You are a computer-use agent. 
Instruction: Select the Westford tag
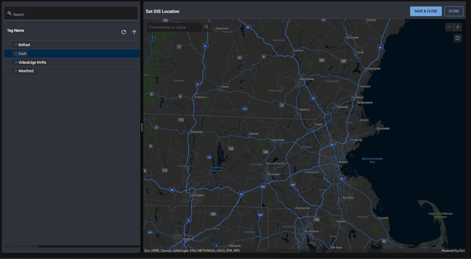point(26,71)
